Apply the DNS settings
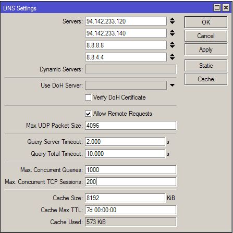The width and height of the screenshot is (233, 233). [x=206, y=50]
